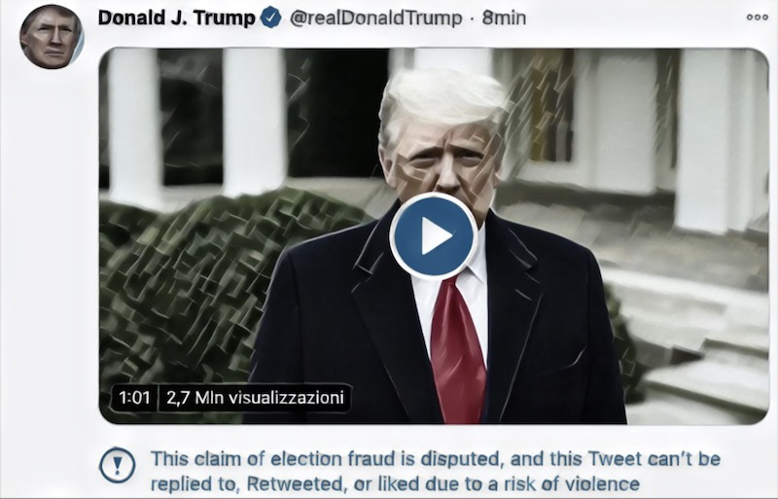The width and height of the screenshot is (778, 499).
Task: Click the 8min tweet timestamp
Action: 504,18
